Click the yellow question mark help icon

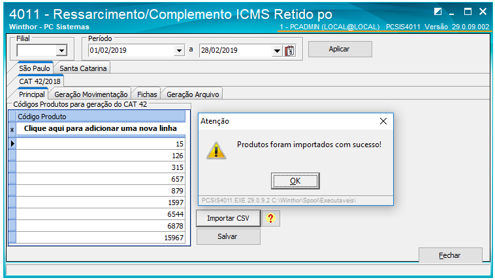pyautogui.click(x=270, y=218)
